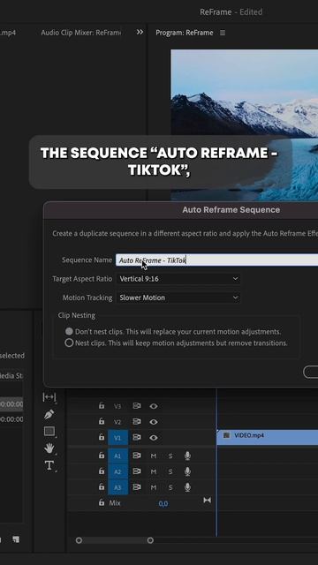The image size is (318, 565).
Task: Toggle A2 track targeting
Action: [117, 471]
